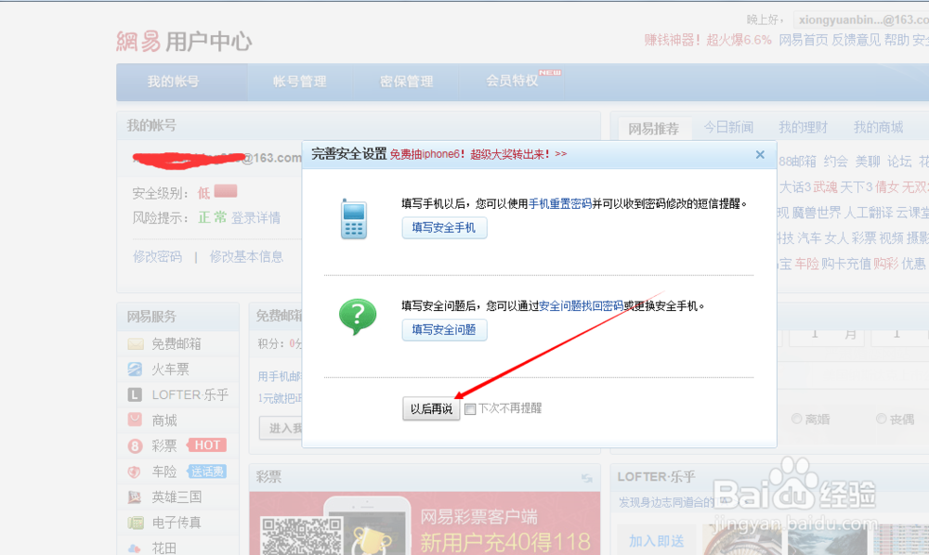The width and height of the screenshot is (929, 555).
Task: Open the 帮助 header link
Action: tap(896, 40)
